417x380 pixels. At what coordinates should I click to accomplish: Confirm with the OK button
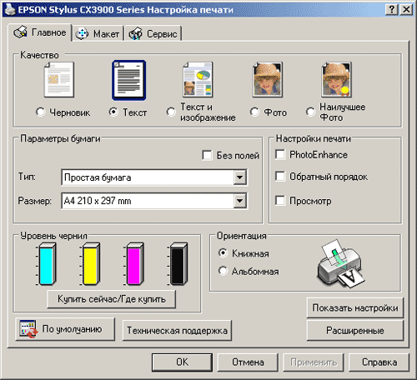(182, 362)
